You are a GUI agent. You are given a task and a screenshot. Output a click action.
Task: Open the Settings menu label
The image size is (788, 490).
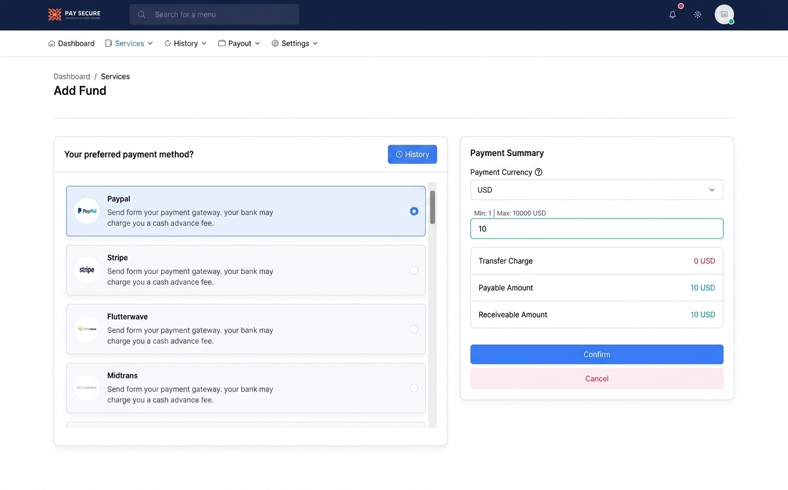(295, 43)
